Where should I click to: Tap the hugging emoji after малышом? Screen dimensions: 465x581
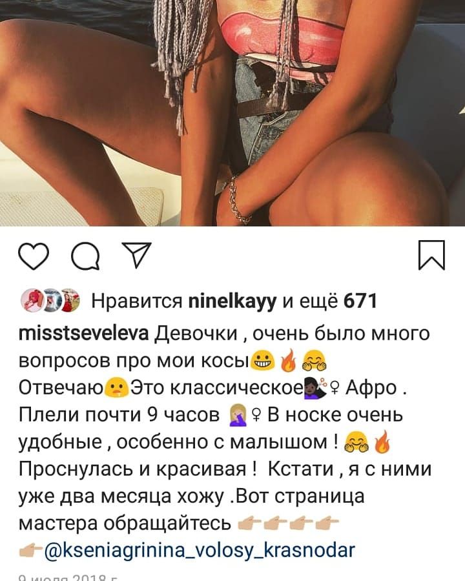(x=356, y=442)
